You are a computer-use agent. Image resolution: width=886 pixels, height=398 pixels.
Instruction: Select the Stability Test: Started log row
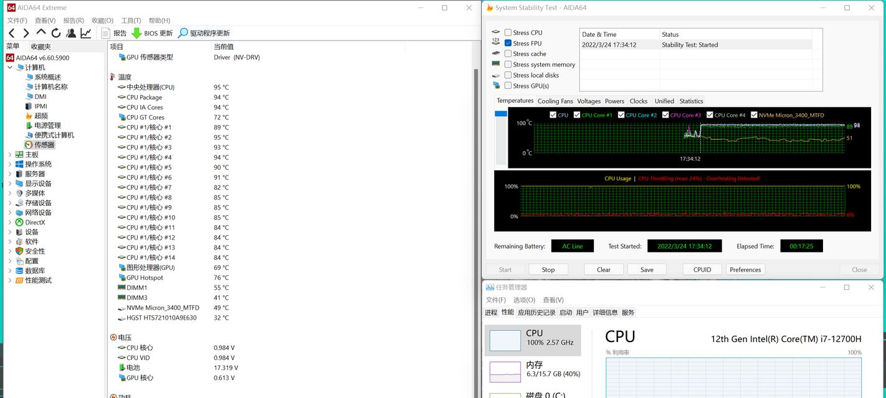pos(696,45)
